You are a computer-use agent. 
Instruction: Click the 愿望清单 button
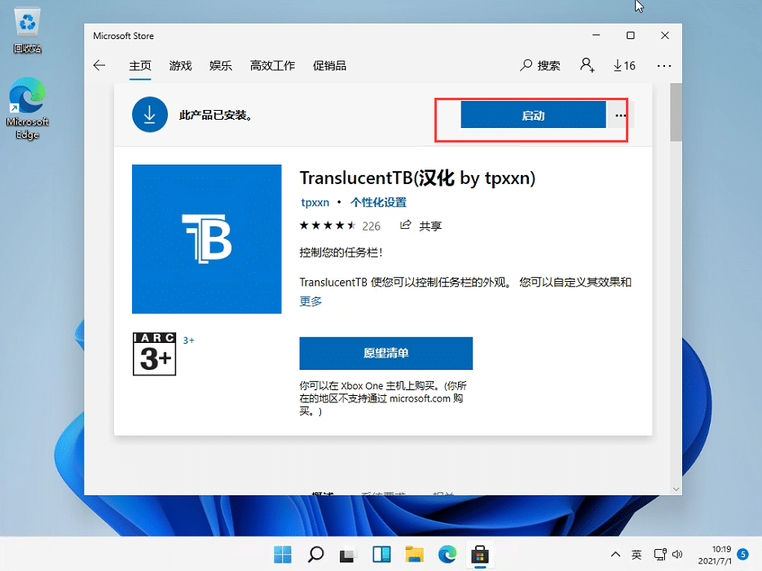click(386, 354)
